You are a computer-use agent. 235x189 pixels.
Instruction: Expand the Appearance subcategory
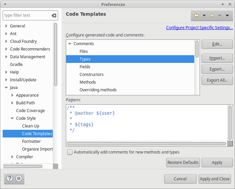[x=12, y=95]
